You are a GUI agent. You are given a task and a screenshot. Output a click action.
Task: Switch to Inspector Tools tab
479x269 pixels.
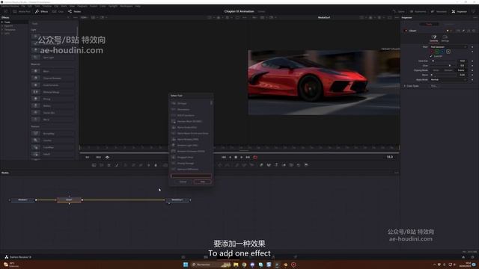click(x=429, y=24)
